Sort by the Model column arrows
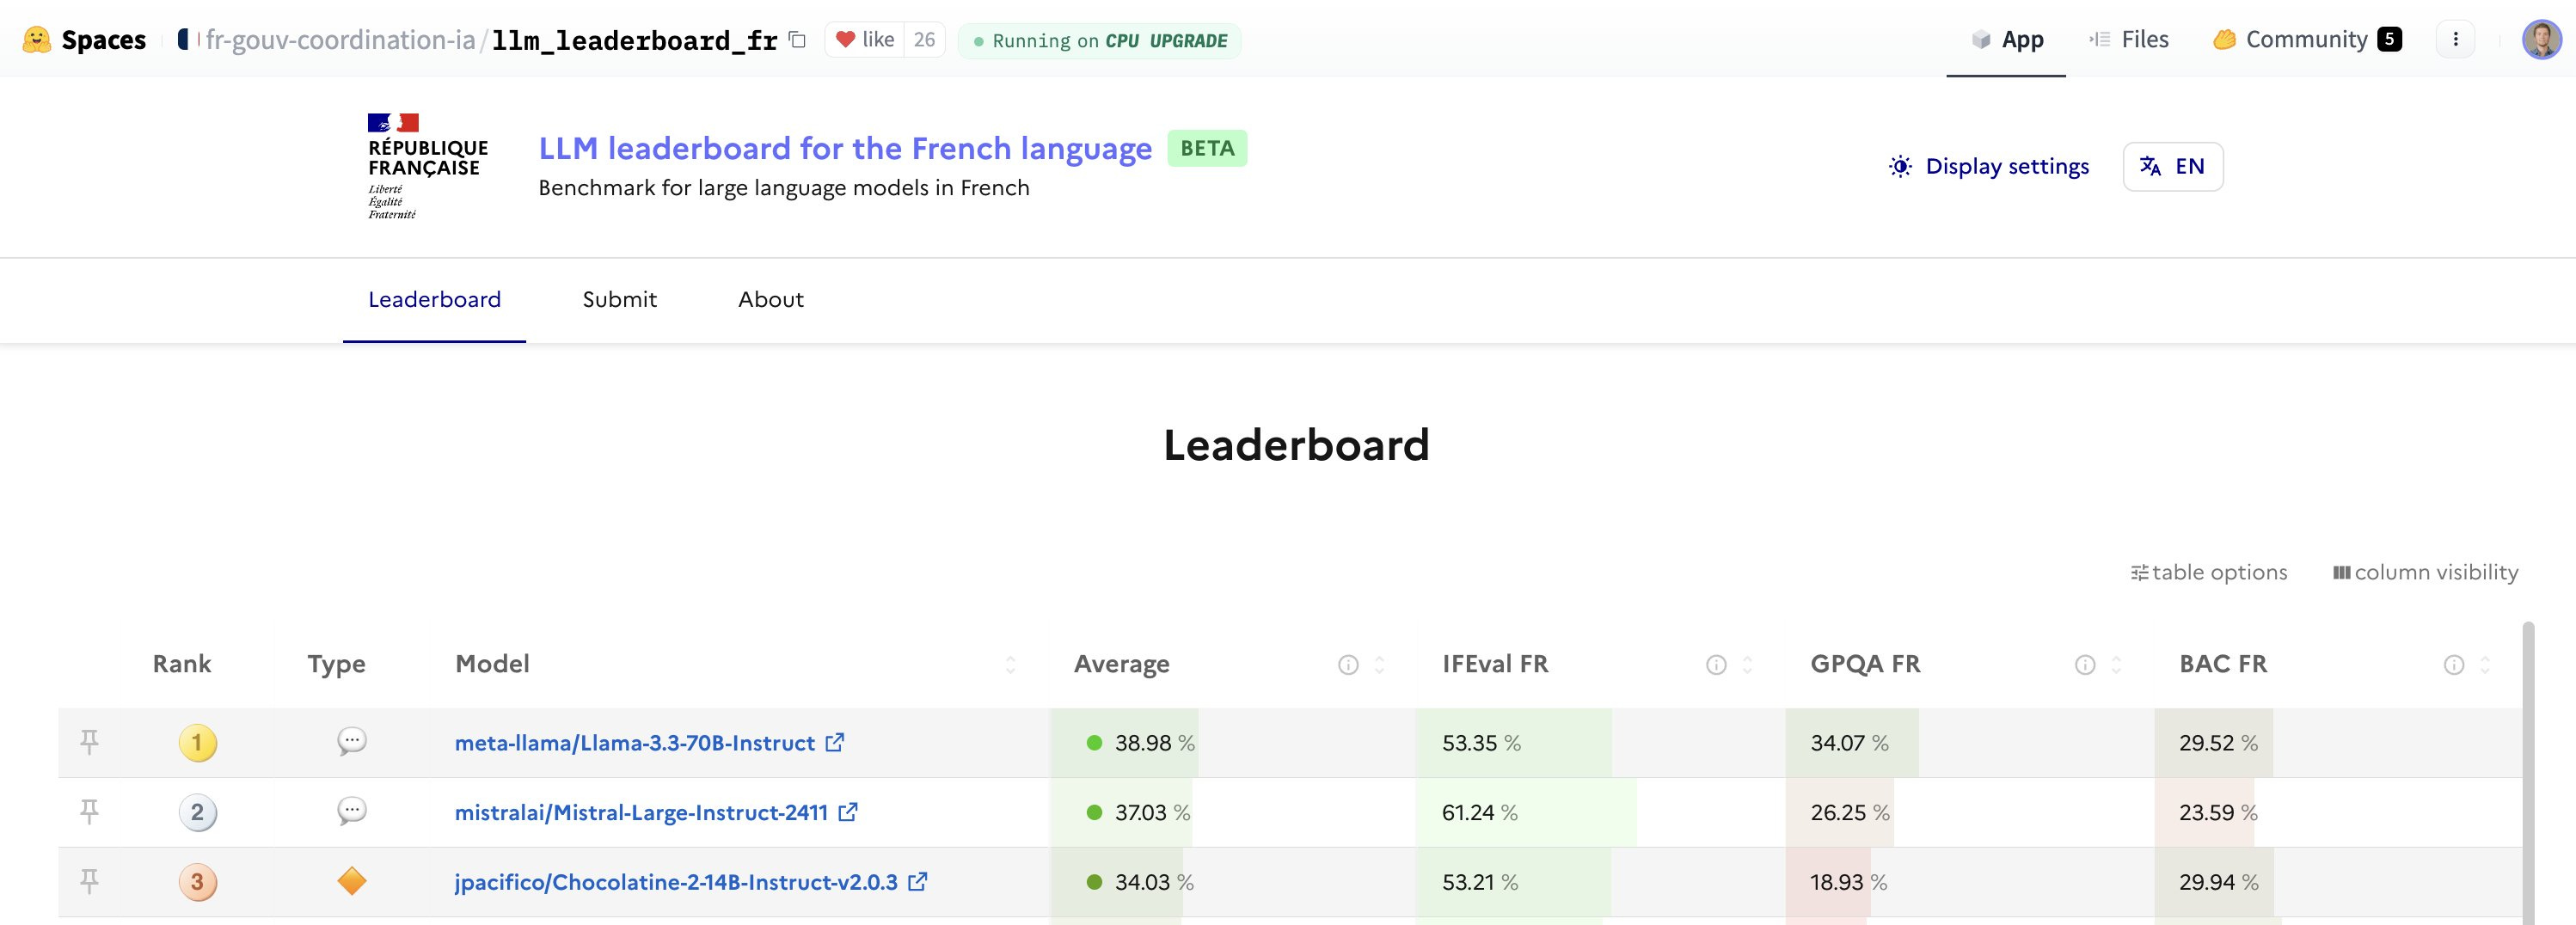This screenshot has height=925, width=2576. click(1010, 665)
